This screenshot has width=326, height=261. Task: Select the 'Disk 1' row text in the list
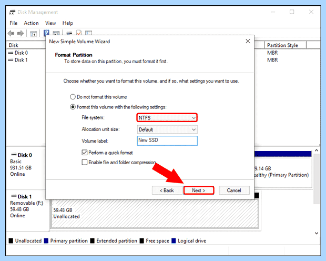tap(21, 60)
